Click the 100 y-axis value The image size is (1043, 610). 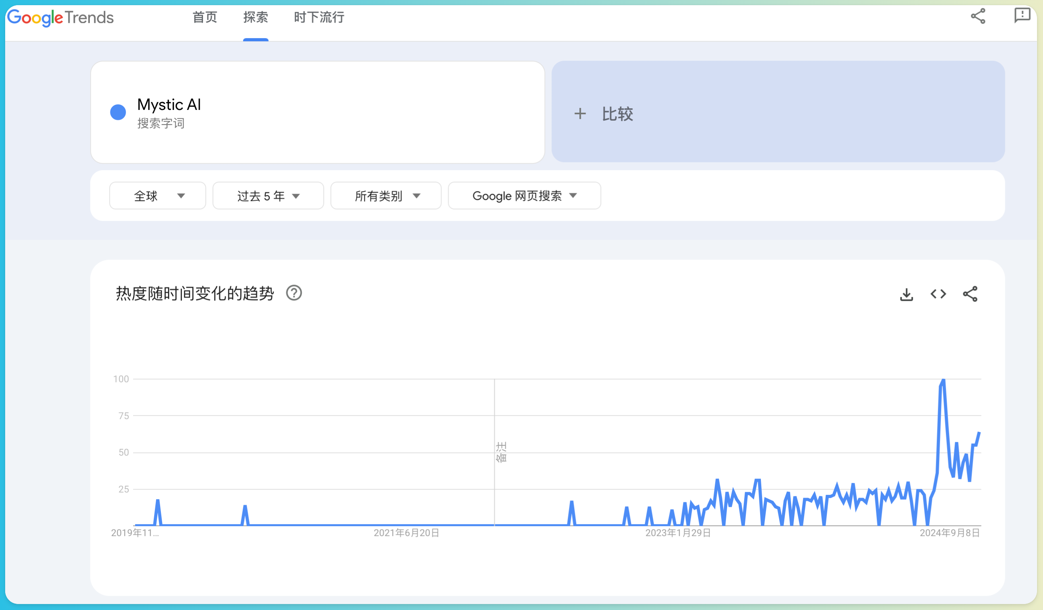coord(121,379)
